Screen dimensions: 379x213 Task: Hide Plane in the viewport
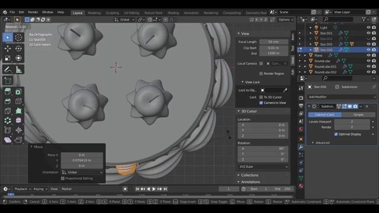pos(368,55)
